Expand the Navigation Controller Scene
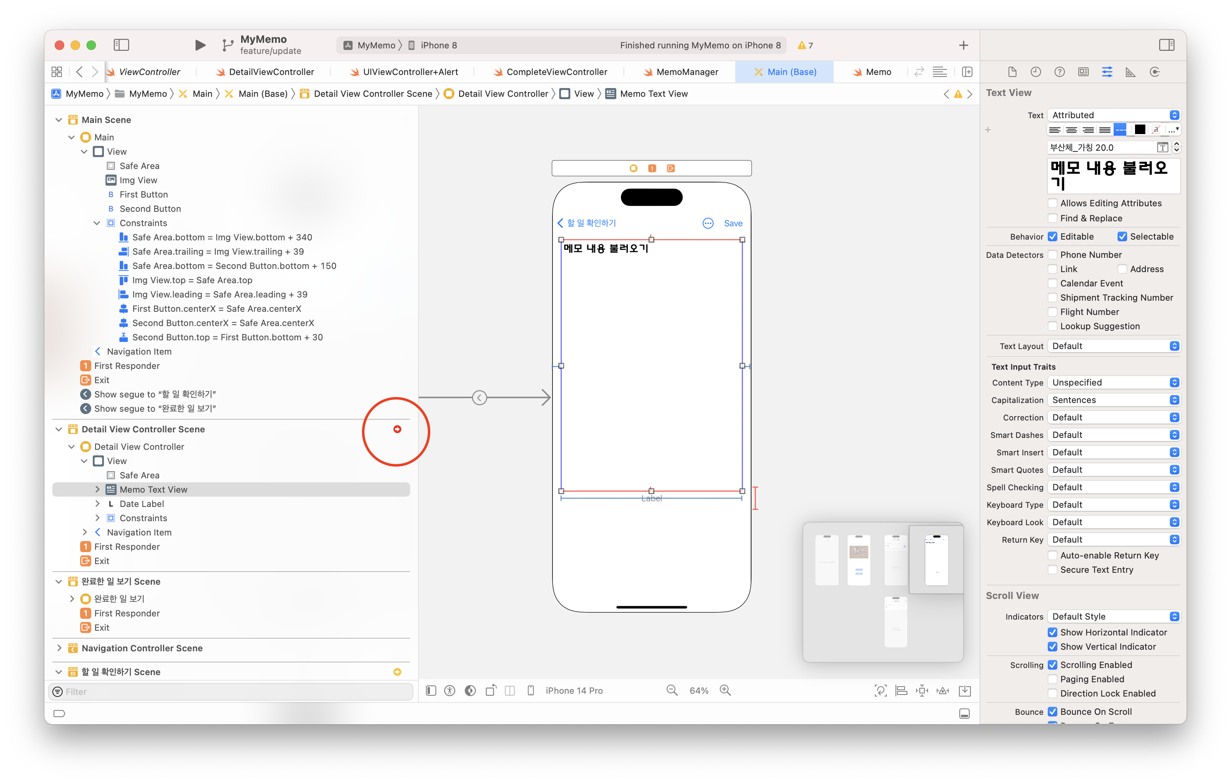The width and height of the screenshot is (1231, 783). (x=59, y=648)
